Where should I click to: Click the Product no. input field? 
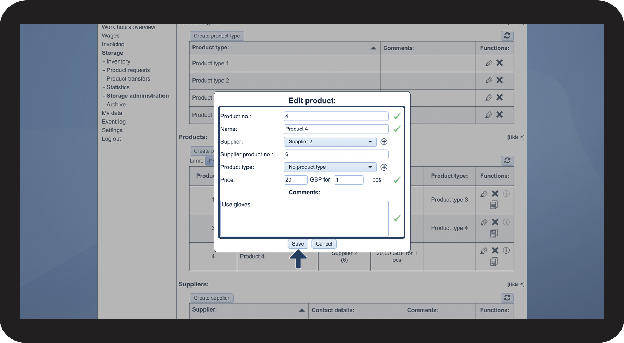(336, 116)
